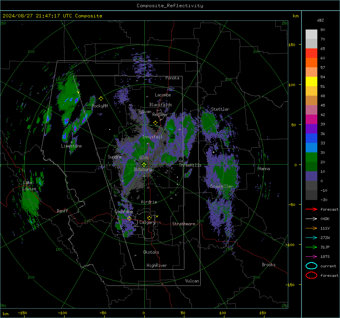Click the Sylvan label
The image size is (340, 318).
[x=144, y=112]
